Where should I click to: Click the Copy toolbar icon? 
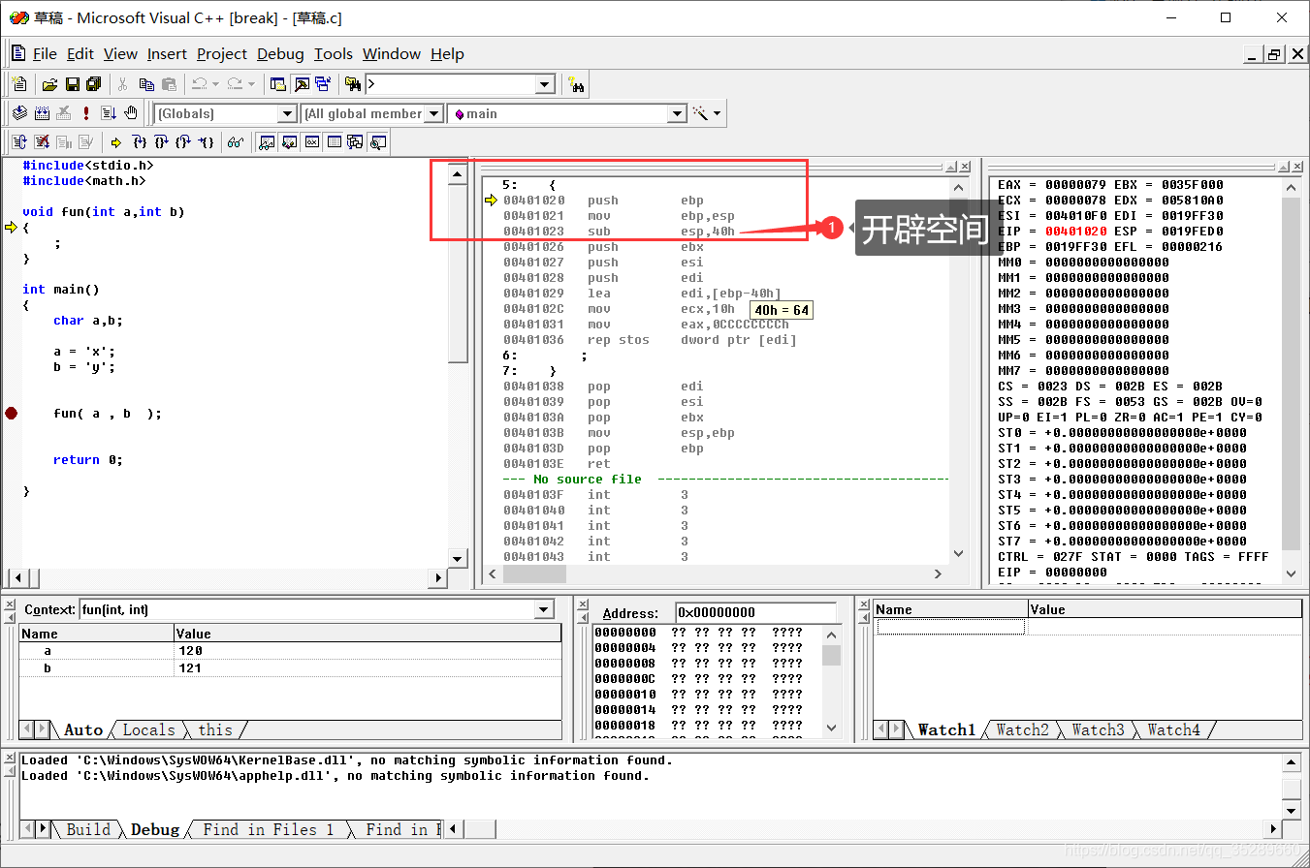point(146,84)
